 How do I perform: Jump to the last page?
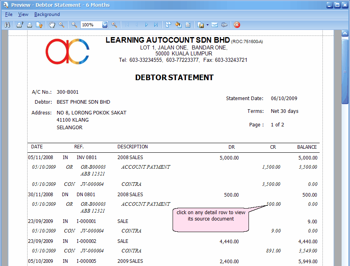tap(156, 25)
